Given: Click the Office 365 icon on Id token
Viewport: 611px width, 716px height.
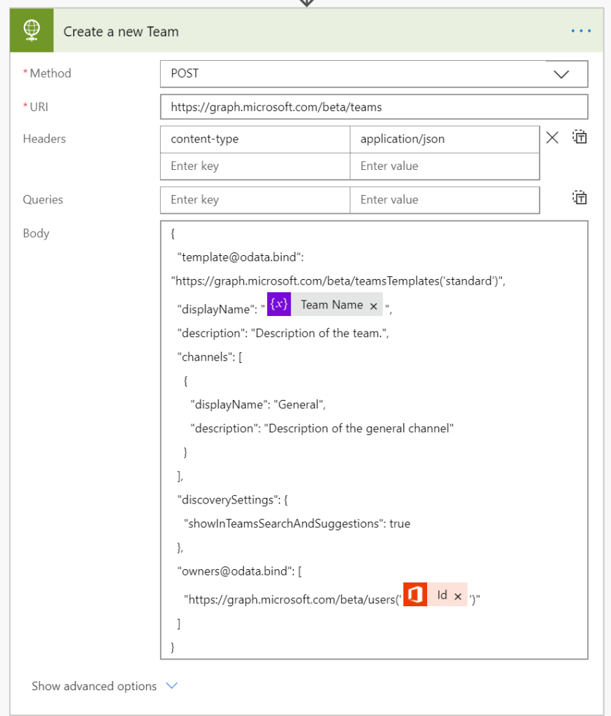Looking at the screenshot, I should [415, 596].
